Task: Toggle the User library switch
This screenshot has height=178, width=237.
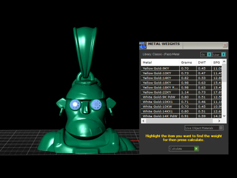Action: point(219,54)
